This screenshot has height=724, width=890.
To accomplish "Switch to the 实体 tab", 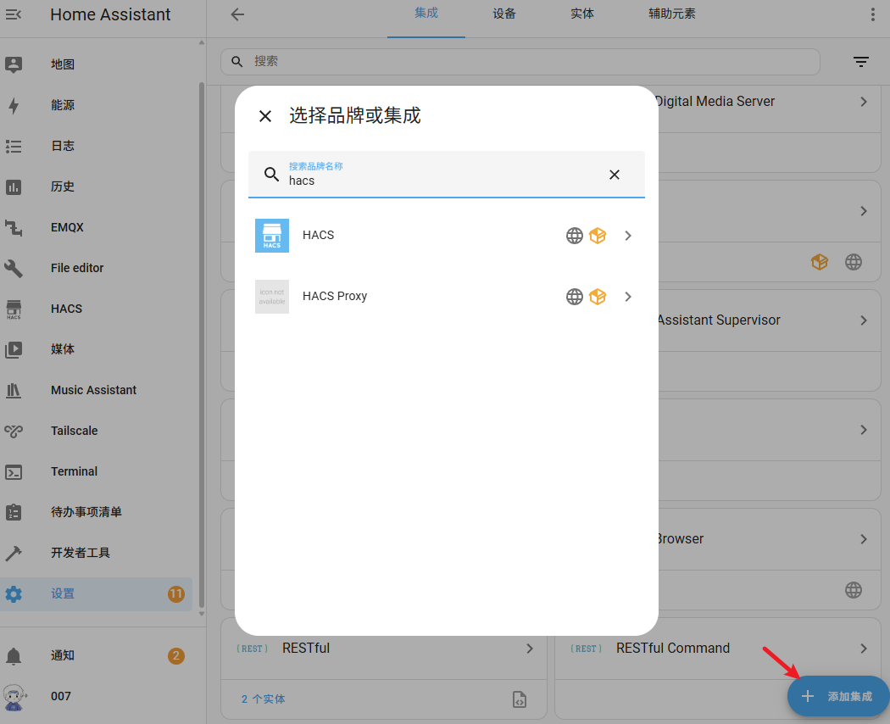I will 582,14.
